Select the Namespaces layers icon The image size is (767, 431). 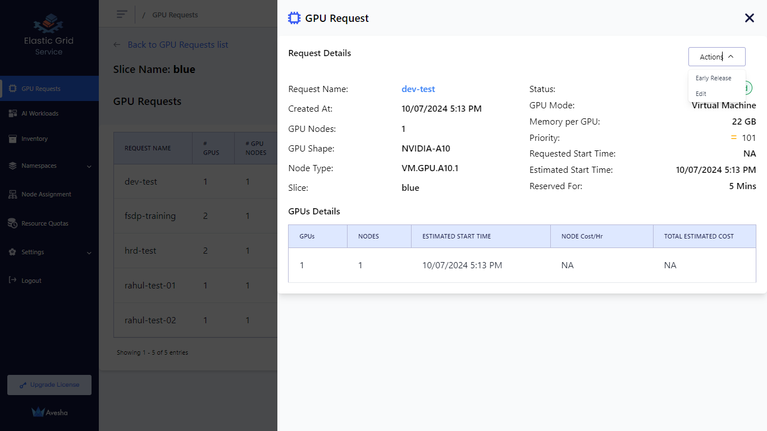(12, 166)
